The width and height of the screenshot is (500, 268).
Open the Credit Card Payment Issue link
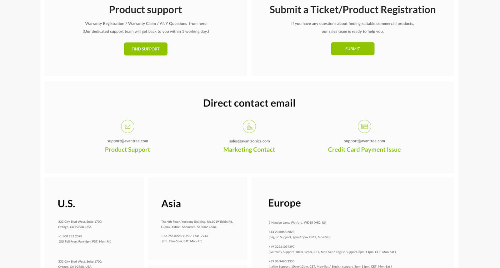coord(364,150)
